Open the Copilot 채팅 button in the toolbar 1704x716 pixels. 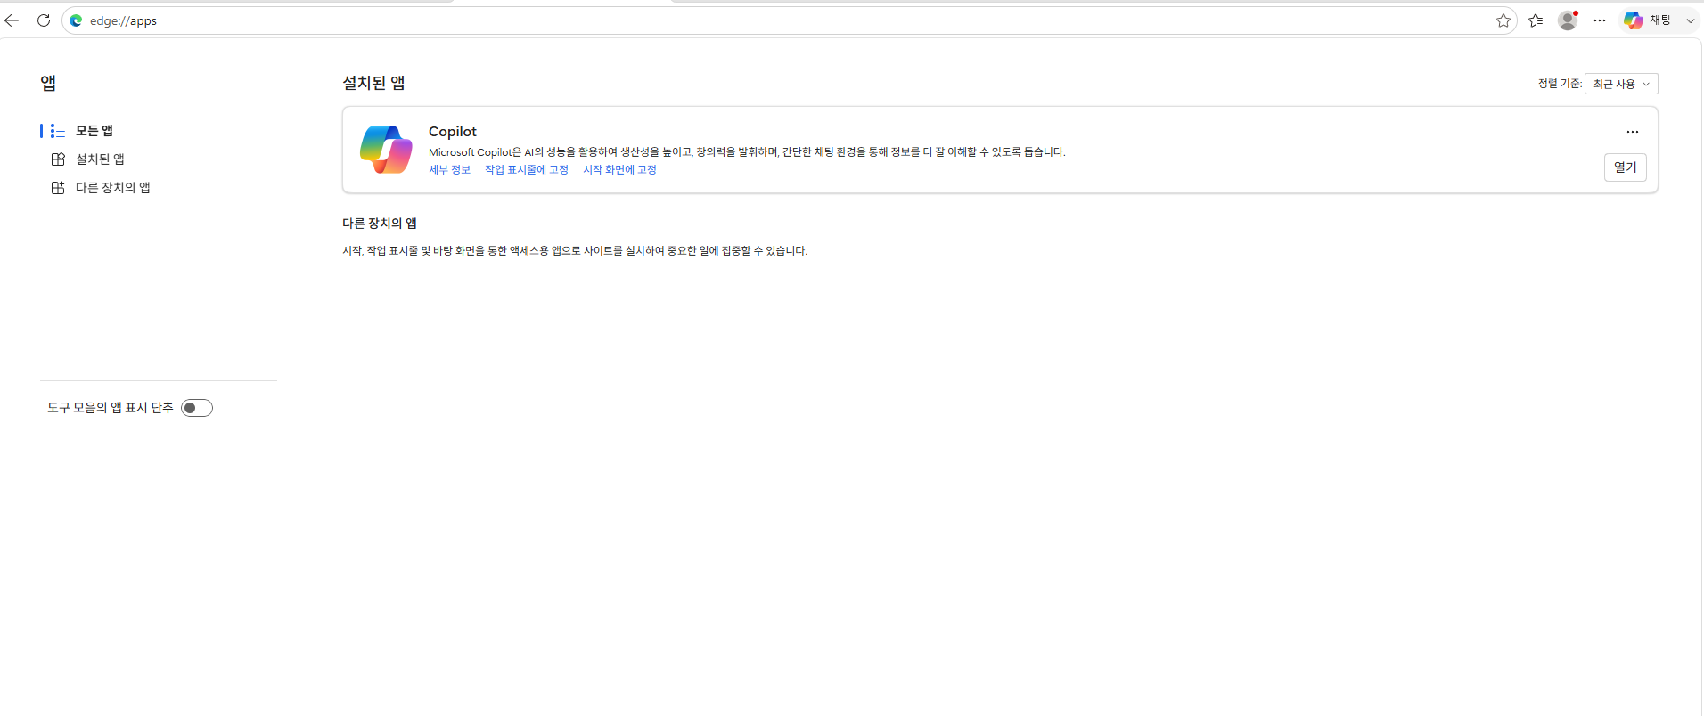[1648, 20]
